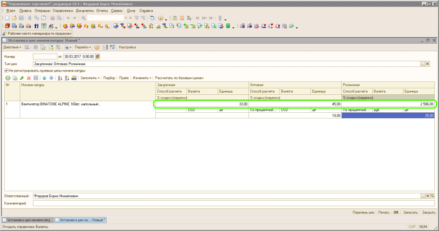Image resolution: width=439 pixels, height=231 pixels.
Task: Expand the dropdown arrow ending the second toolbar
Action: pos(297,27)
